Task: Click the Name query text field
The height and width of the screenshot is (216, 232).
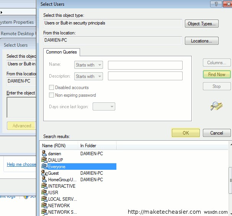Action: pos(145,65)
